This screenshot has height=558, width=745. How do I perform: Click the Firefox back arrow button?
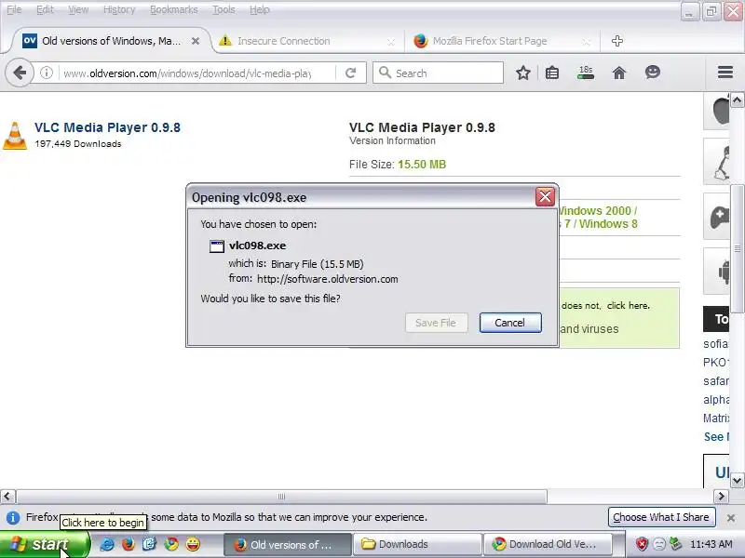tap(20, 73)
